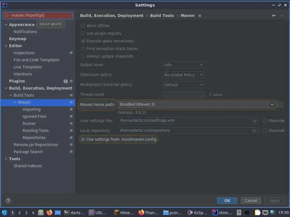Launch the file manager from taskbar
This screenshot has height=217, width=290.
[41, 212]
